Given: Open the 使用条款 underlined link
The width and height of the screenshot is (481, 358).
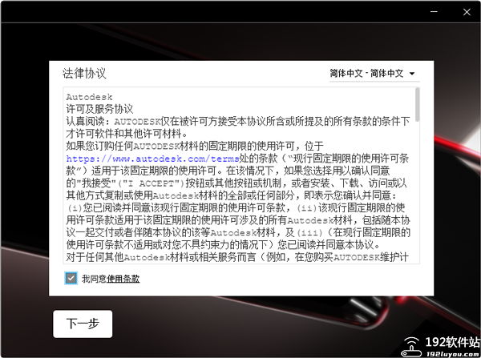Looking at the screenshot, I should point(123,279).
